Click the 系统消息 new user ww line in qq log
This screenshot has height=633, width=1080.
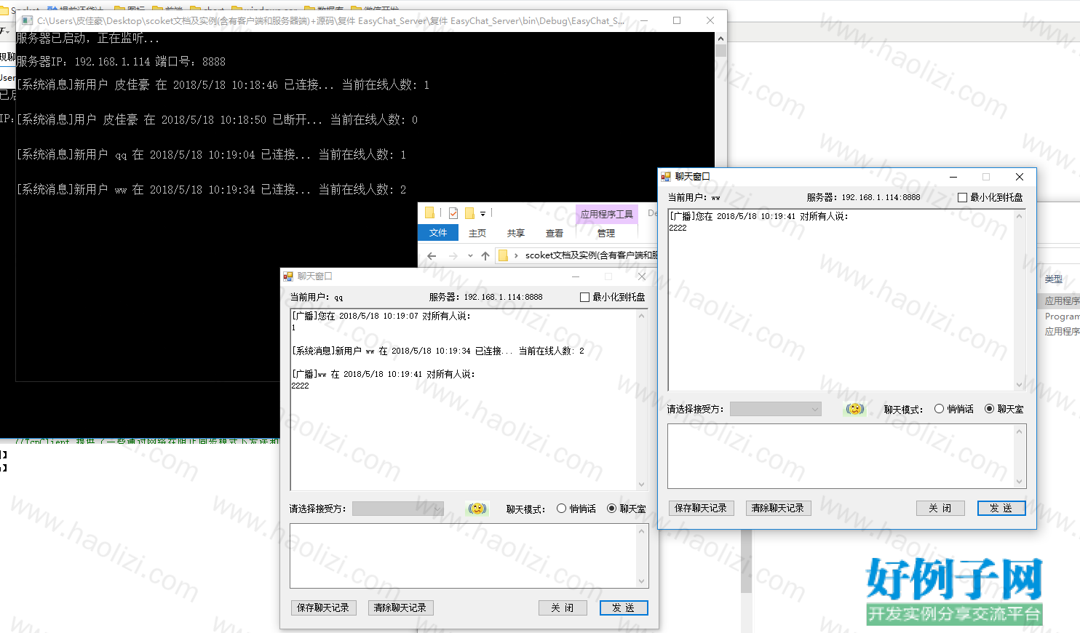[x=438, y=351]
